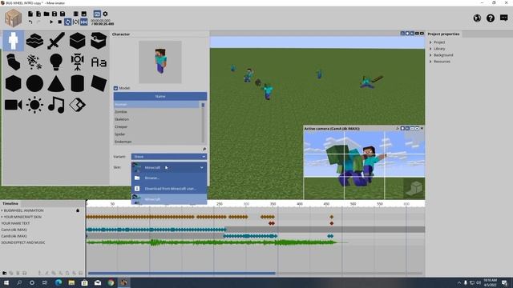Select the Special block chest icon
Viewport: 513px width, 288px height.
coord(99,41)
